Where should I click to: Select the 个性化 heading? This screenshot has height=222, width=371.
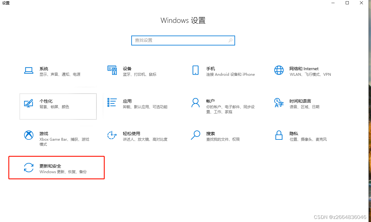(46, 101)
